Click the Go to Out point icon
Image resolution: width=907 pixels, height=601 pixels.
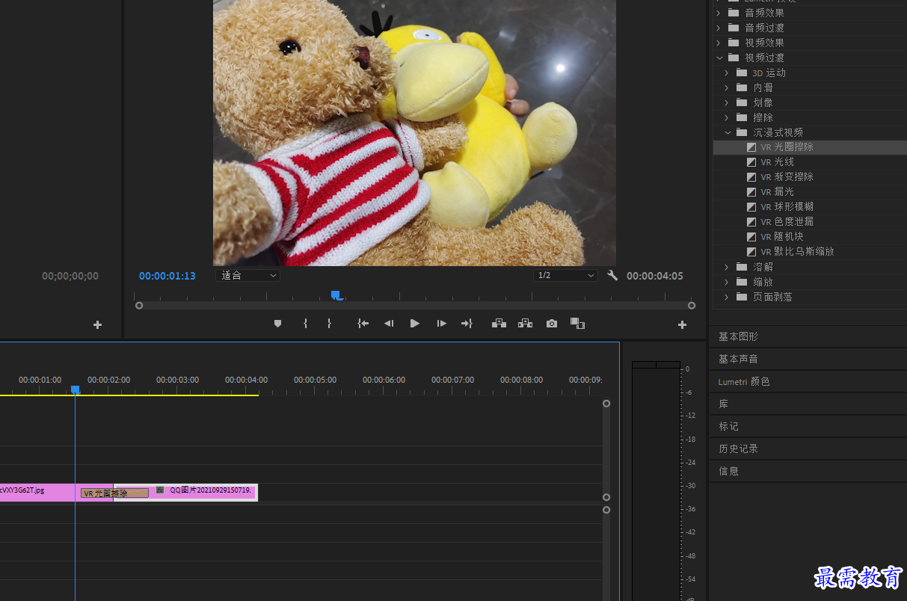(x=467, y=324)
